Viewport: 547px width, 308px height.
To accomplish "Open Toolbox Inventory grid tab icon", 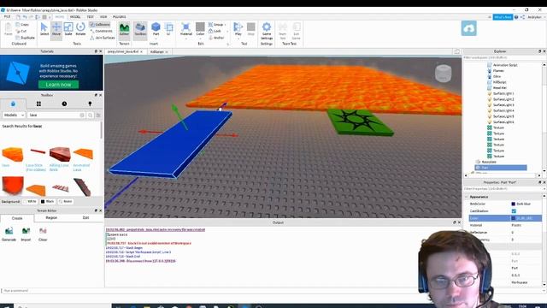I will [38, 104].
